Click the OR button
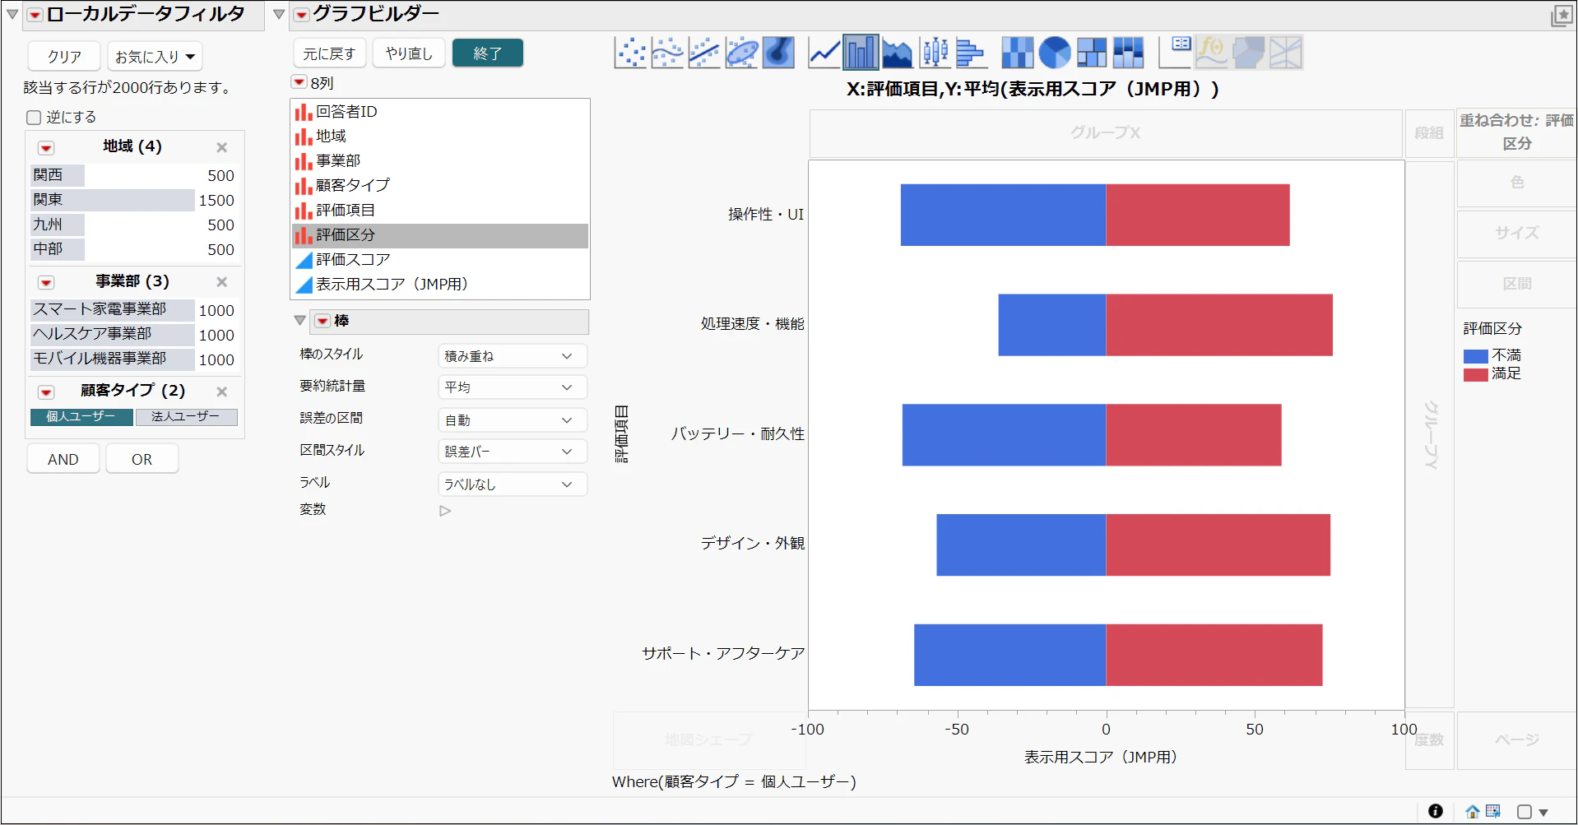 [142, 459]
